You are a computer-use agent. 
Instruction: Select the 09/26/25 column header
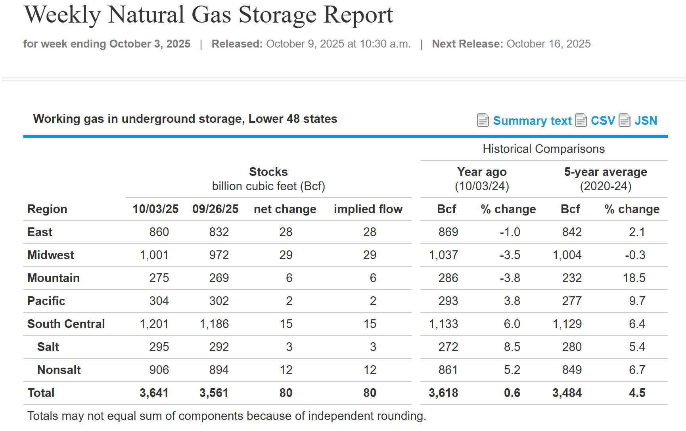point(215,209)
